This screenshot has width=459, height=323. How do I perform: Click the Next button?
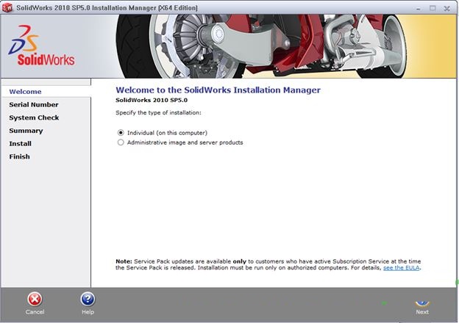coord(421,307)
